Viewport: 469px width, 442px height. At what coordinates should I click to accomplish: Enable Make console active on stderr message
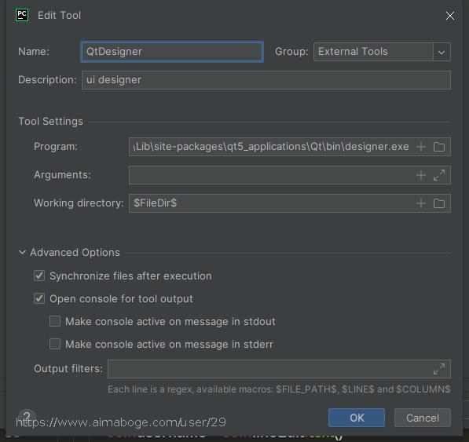[55, 344]
